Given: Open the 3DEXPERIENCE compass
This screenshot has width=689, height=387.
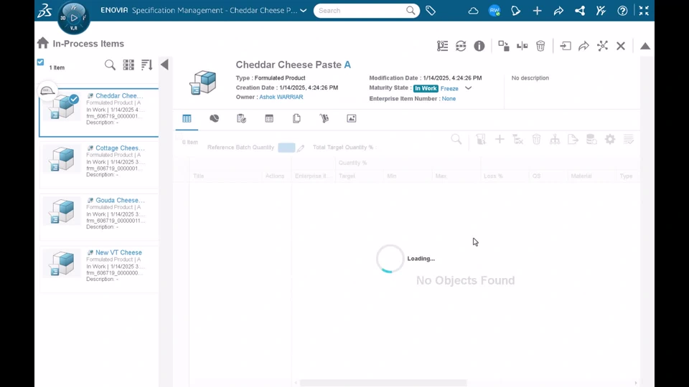Looking at the screenshot, I should pos(74,18).
